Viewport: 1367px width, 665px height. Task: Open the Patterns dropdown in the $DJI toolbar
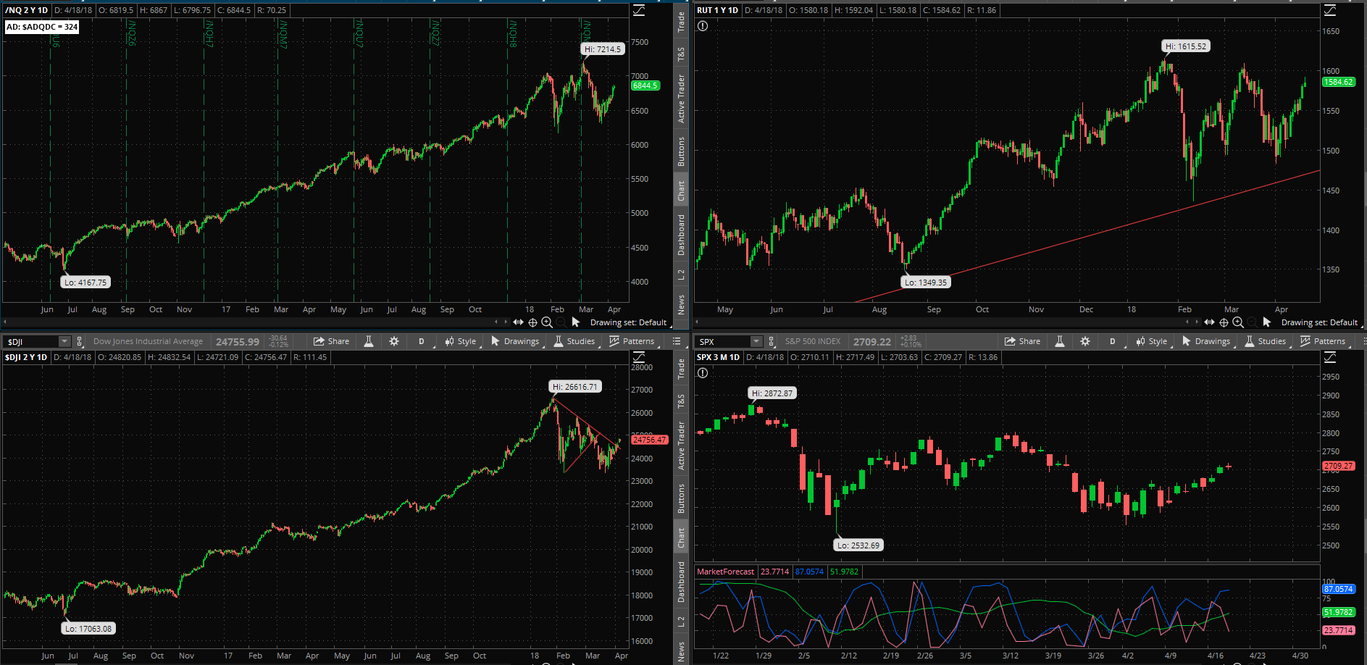pos(632,341)
